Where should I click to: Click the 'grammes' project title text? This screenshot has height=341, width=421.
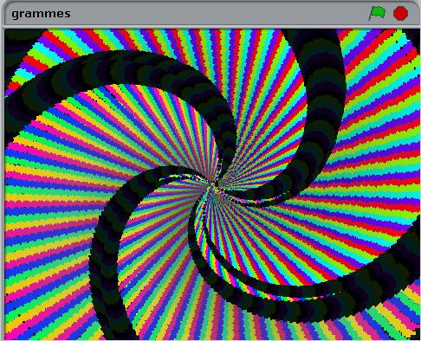[x=41, y=14]
